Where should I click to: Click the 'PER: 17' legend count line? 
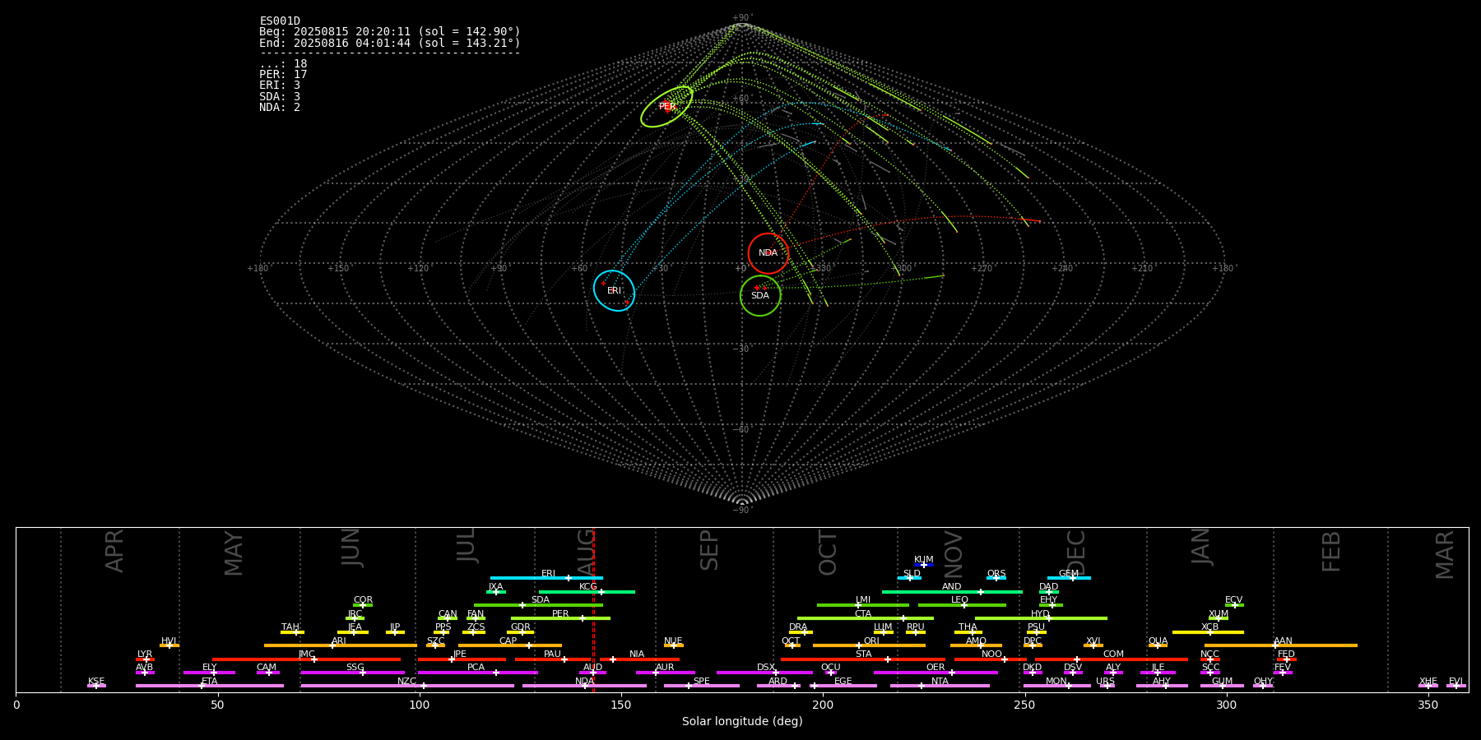point(283,75)
